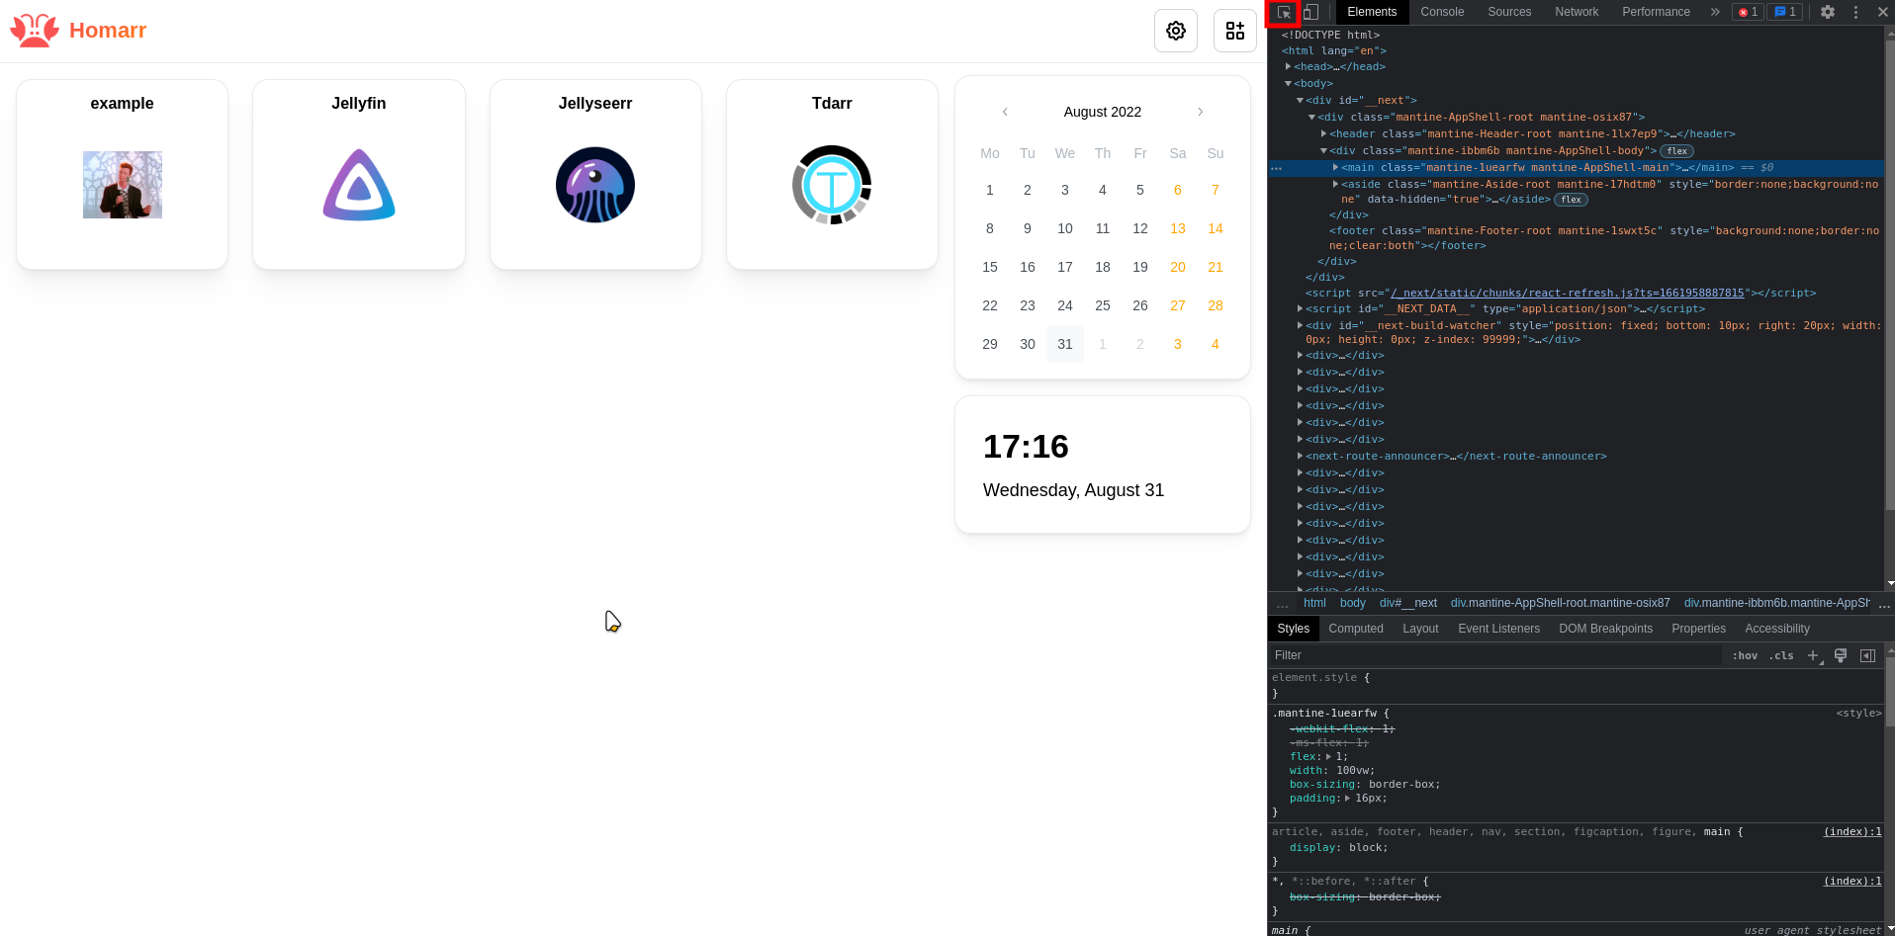Screen dimensions: 1895x936
Task: Select day 17 in the calendar
Action: point(1065,267)
